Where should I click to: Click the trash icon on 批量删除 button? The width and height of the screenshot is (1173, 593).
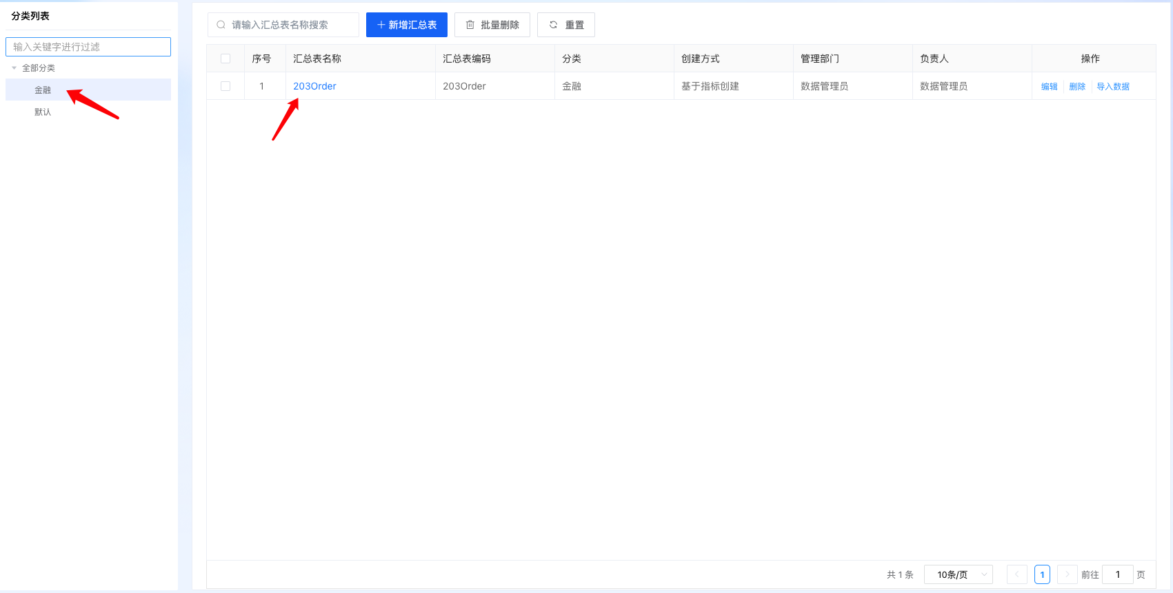point(470,25)
